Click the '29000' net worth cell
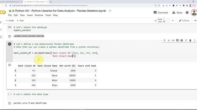 click(x=72, y=75)
